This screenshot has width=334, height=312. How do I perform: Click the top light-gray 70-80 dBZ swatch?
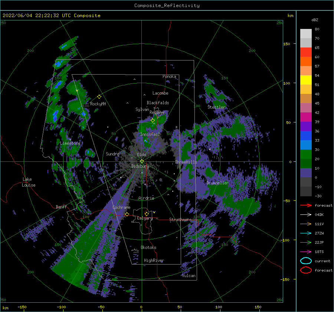tap(306, 34)
